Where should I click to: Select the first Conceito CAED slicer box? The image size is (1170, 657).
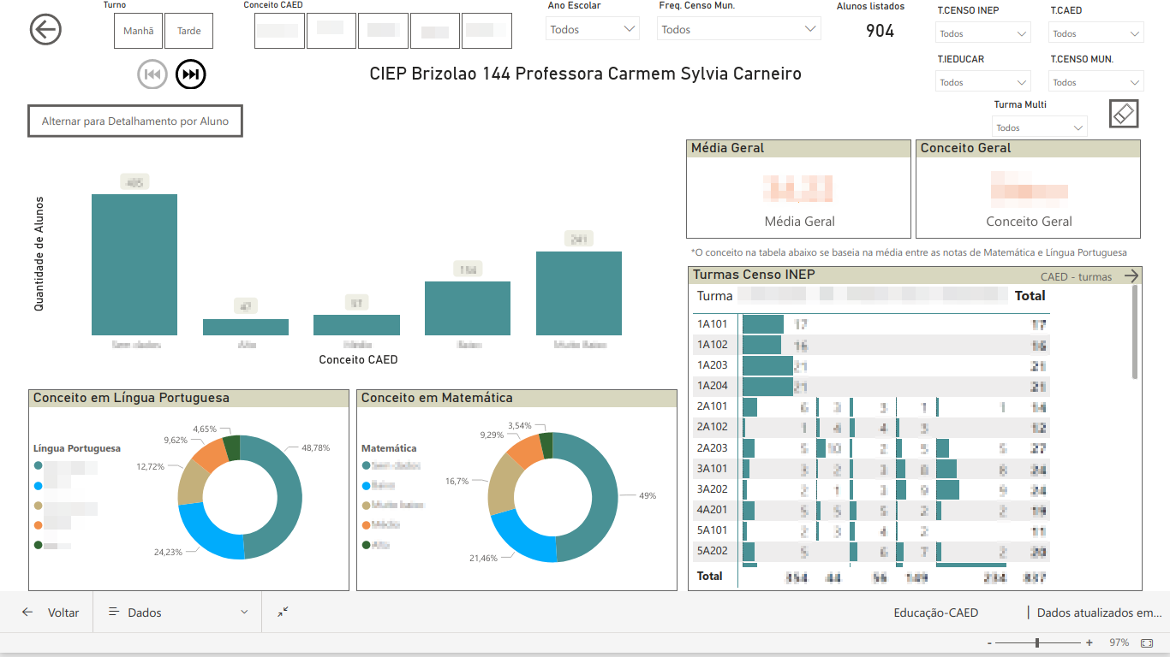(279, 31)
